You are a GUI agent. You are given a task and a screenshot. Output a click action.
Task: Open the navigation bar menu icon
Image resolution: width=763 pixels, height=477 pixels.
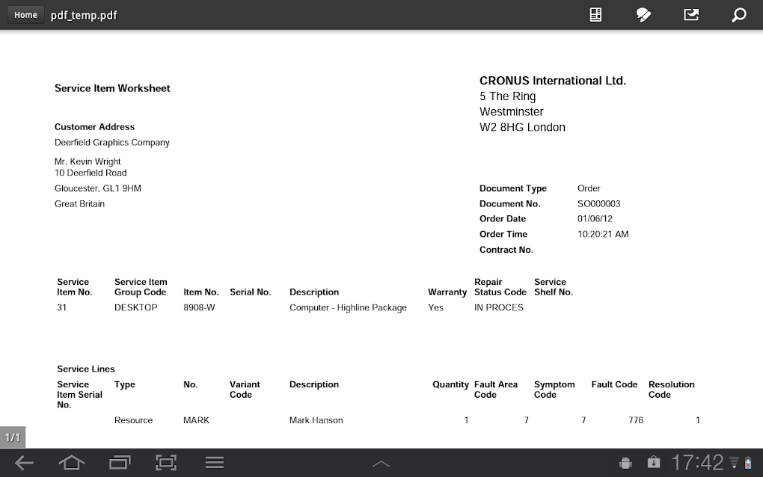click(x=214, y=463)
